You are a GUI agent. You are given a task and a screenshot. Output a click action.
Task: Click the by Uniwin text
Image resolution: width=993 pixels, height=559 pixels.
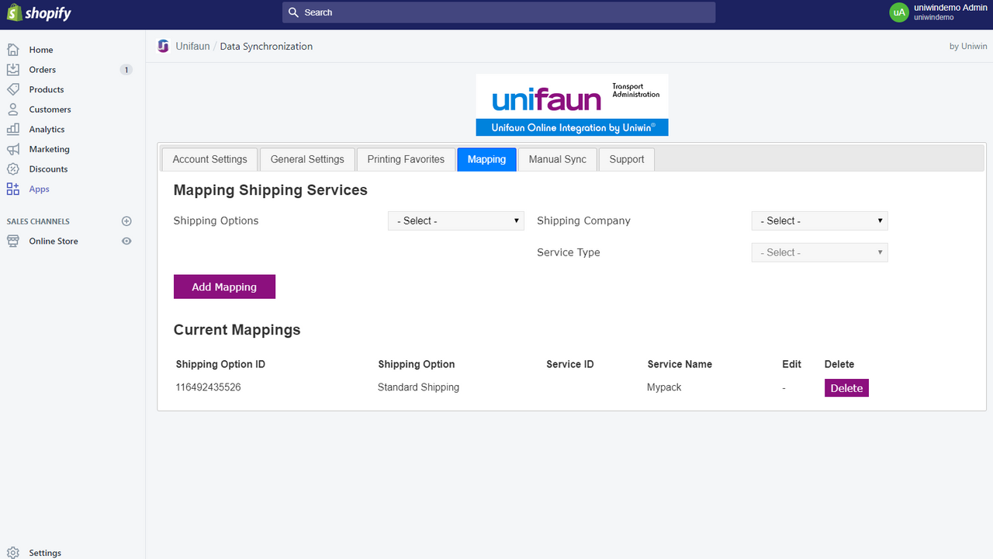point(968,46)
